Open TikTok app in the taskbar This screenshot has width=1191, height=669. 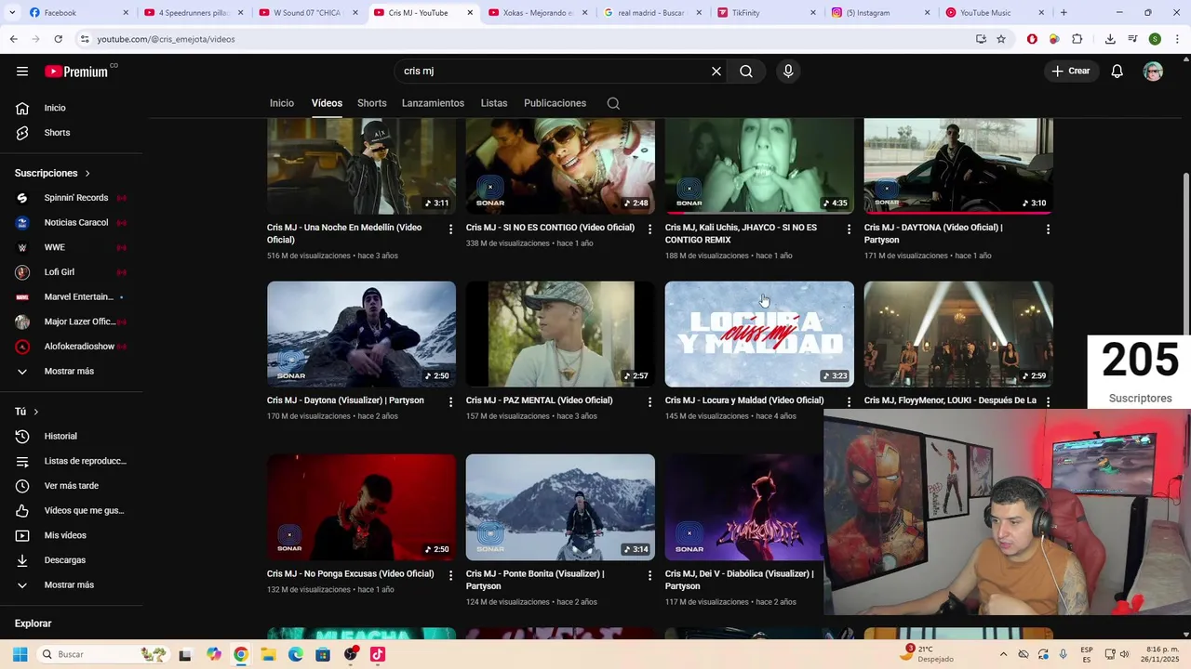coord(378,654)
